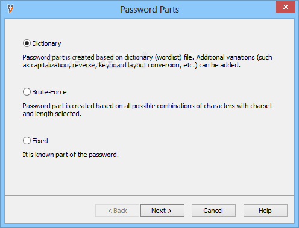The image size is (299, 228).
Task: Click the greyed-out < Back button
Action: pos(117,211)
